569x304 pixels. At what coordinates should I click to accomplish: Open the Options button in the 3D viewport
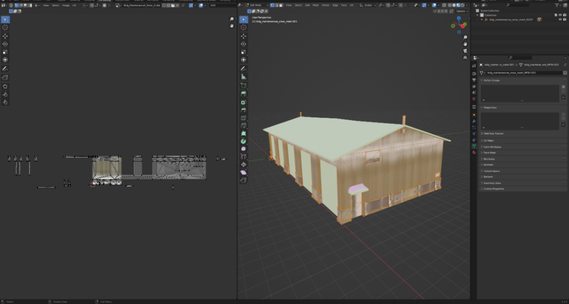point(462,11)
